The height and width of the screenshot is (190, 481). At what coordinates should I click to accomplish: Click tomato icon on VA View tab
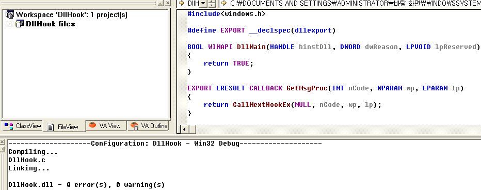pos(92,125)
